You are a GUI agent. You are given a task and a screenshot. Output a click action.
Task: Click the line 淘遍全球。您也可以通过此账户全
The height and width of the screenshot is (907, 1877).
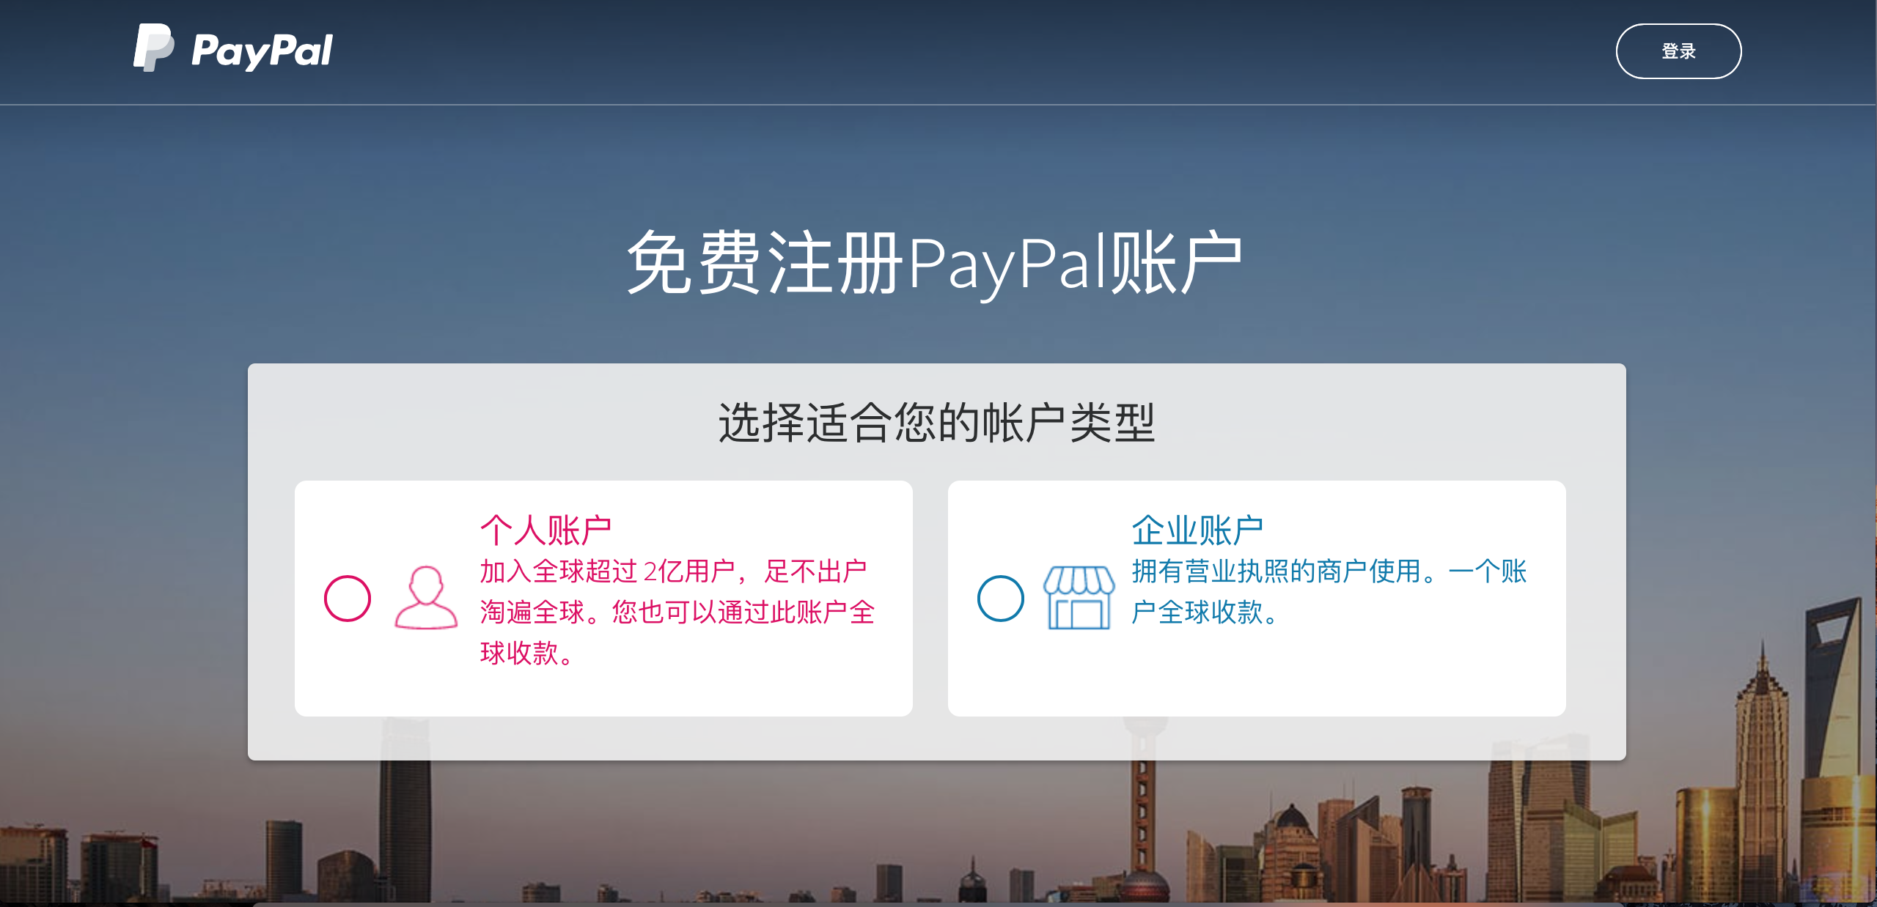[677, 612]
